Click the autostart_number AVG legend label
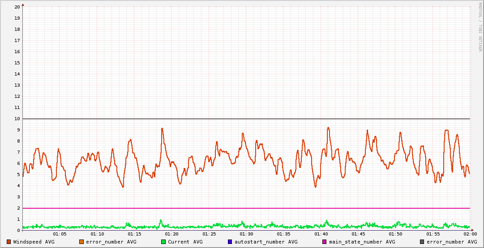The height and width of the screenshot is (248, 484). (266, 242)
